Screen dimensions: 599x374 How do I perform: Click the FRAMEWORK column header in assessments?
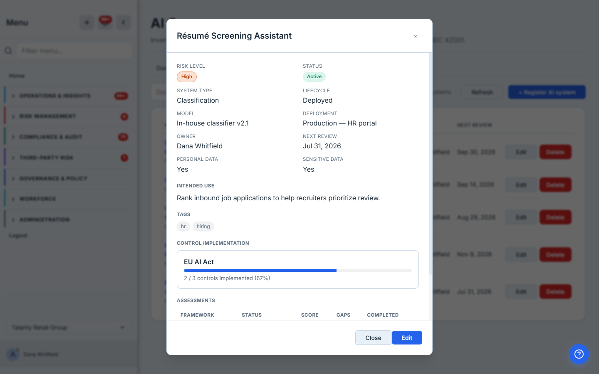coord(197,315)
